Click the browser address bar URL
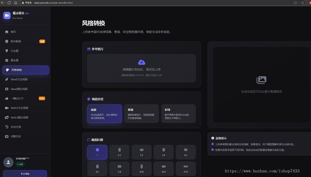Screen dimensions: 311x177 pos(53,3)
